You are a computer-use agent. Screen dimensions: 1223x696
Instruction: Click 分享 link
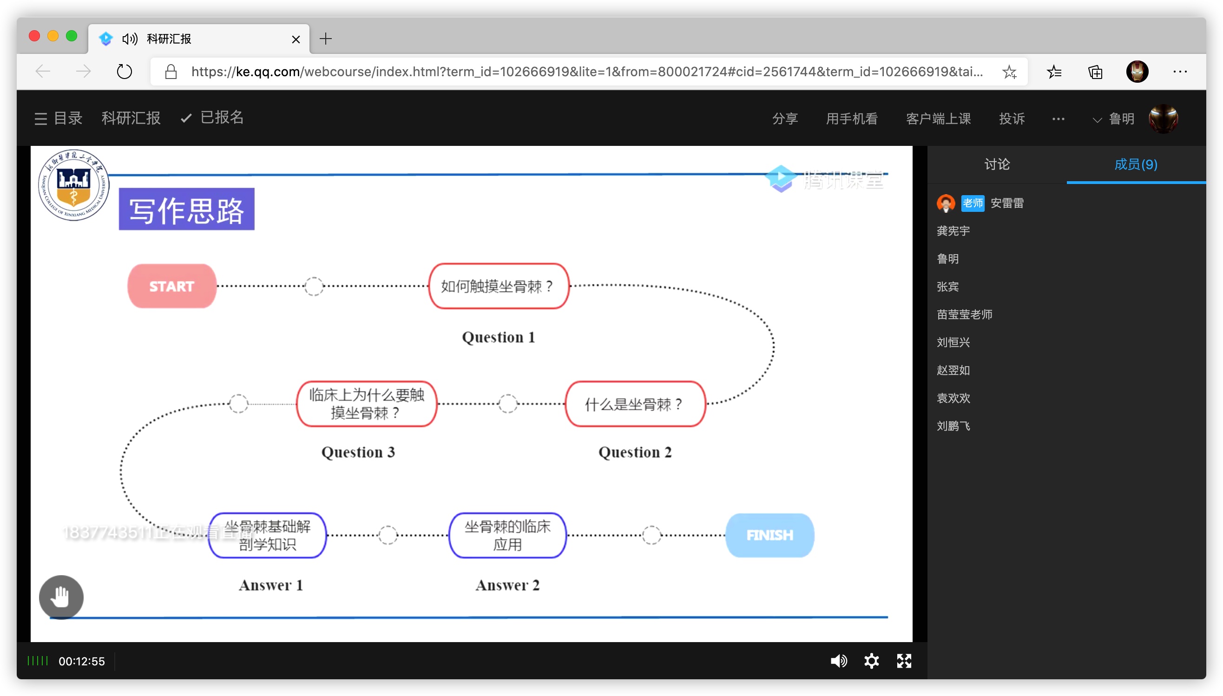pyautogui.click(x=785, y=118)
